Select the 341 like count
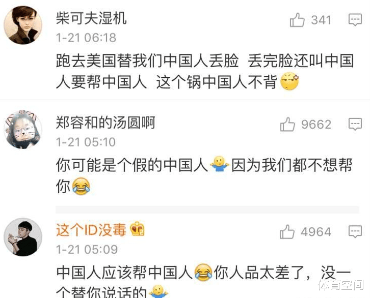370x298 pixels. point(322,20)
